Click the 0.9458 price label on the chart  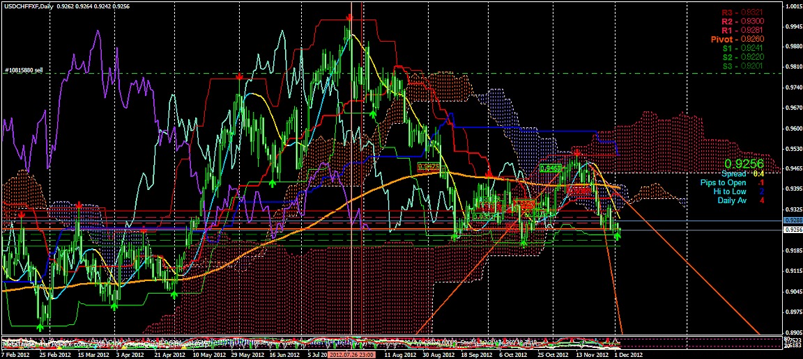[551, 168]
